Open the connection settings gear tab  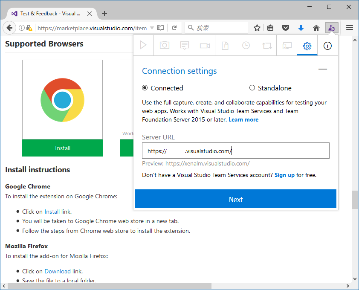point(307,46)
